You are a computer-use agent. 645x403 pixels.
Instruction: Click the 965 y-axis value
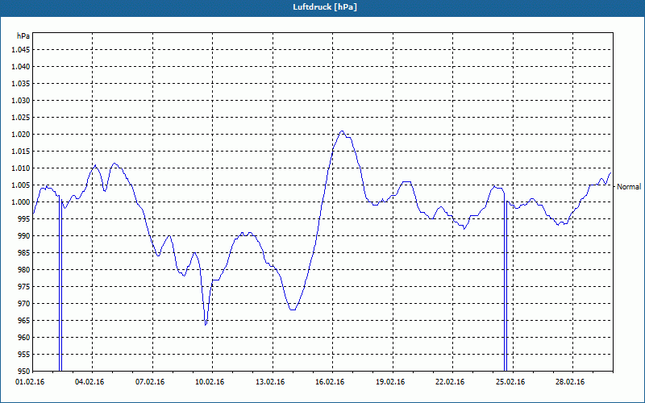tap(24, 320)
